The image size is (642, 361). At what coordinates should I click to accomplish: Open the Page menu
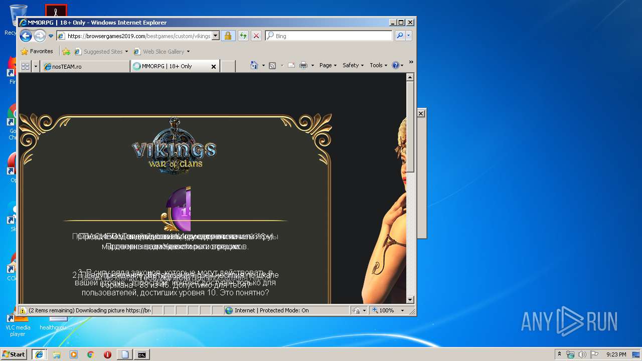pos(328,65)
